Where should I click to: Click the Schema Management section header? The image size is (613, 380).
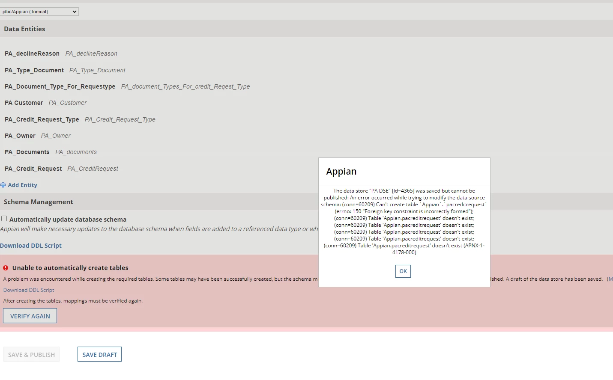click(x=39, y=202)
